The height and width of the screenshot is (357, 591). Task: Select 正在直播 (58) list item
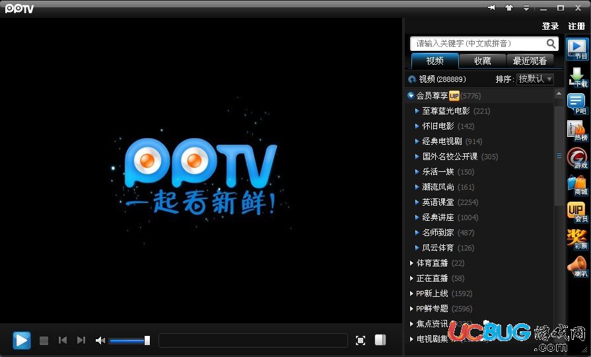(440, 278)
